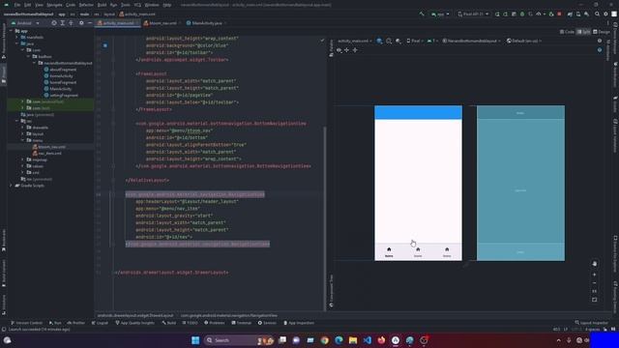Click Expand All in Project panel toolbar
Image resolution: width=619 pixels, height=348 pixels.
point(62,23)
